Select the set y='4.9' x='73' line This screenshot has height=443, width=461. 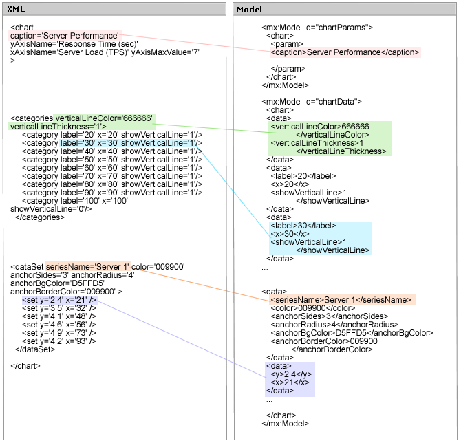tap(59, 333)
